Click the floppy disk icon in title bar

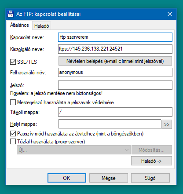tap(10, 14)
